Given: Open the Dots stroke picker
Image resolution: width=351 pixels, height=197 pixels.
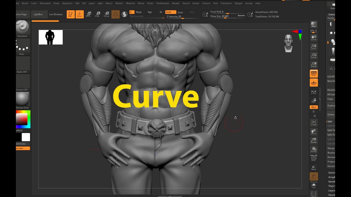Looking at the screenshot, I should pyautogui.click(x=22, y=47).
